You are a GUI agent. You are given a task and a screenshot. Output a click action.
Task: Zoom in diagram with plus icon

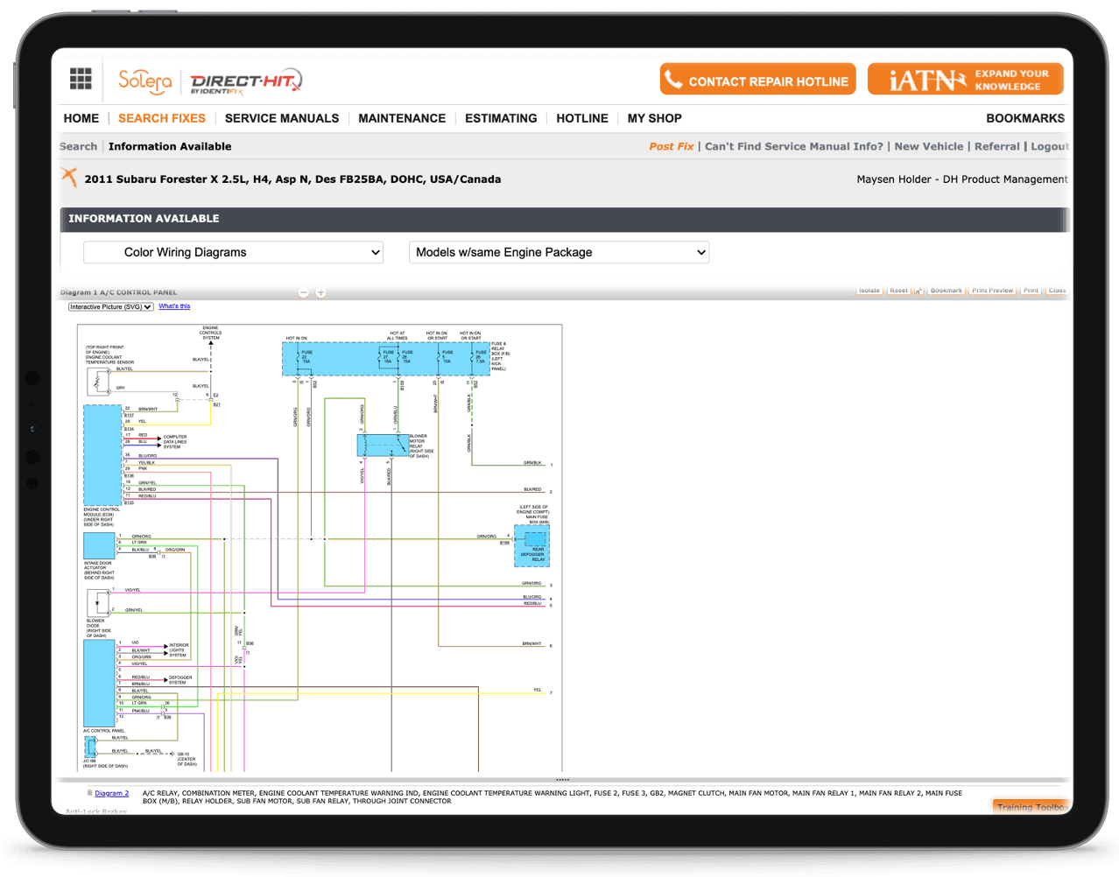coord(320,292)
